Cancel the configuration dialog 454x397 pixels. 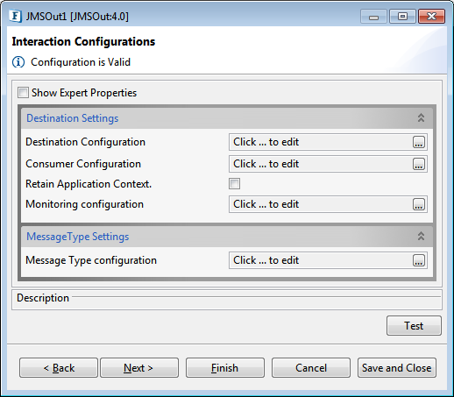click(311, 368)
